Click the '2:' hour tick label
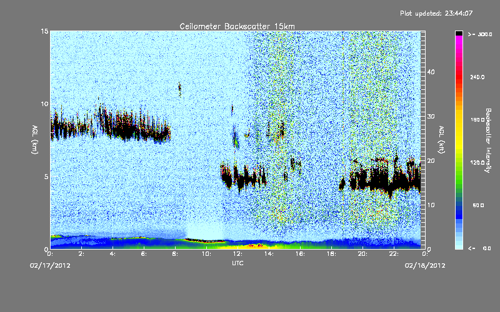The height and width of the screenshot is (312, 500). (x=81, y=254)
